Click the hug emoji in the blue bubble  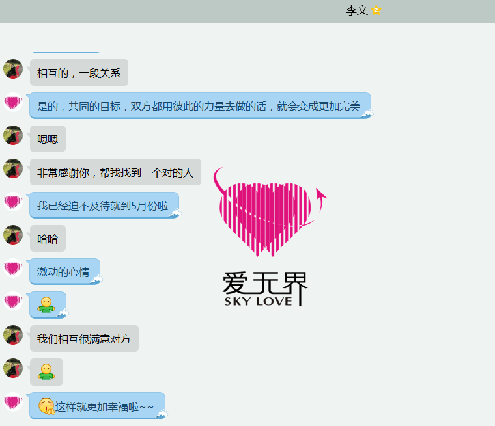45,304
